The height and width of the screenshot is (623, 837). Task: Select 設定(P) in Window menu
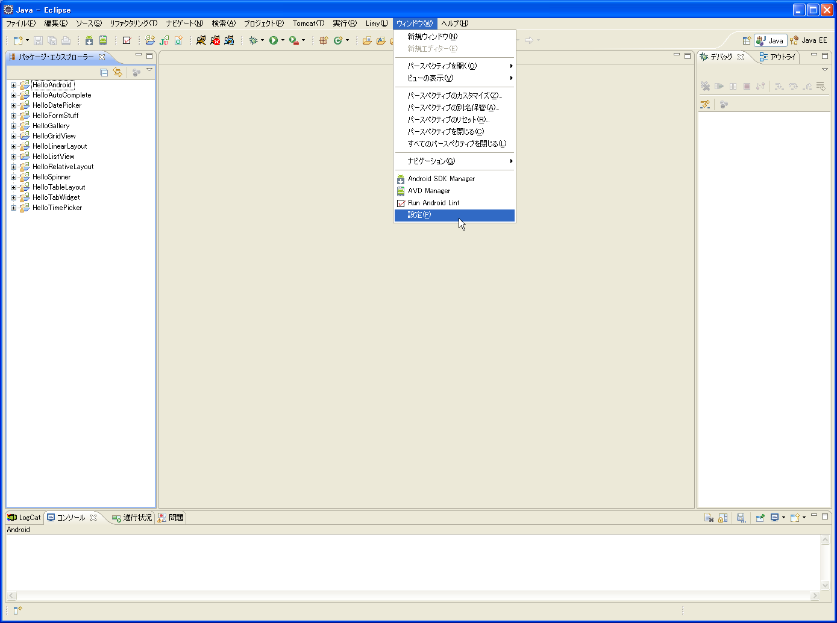coord(454,215)
